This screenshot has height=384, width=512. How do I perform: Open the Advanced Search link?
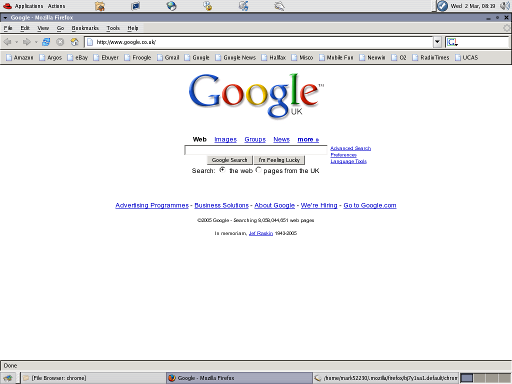pos(350,148)
